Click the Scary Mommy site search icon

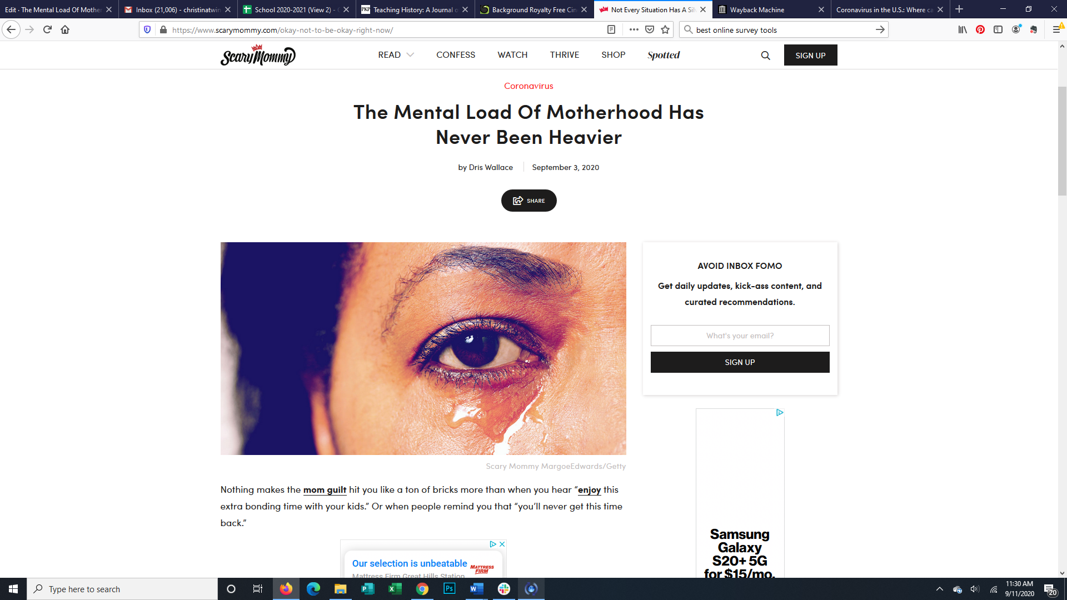[765, 56]
